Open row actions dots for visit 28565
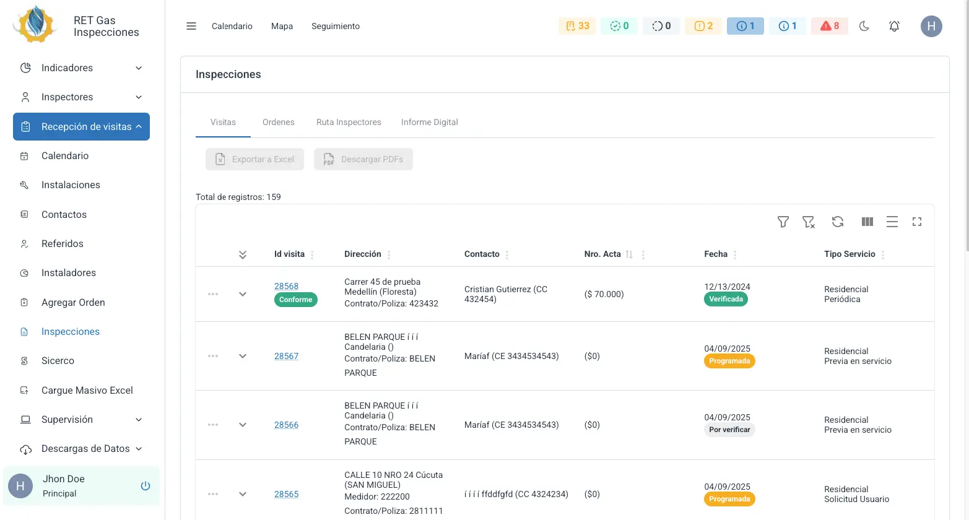Image resolution: width=969 pixels, height=520 pixels. tap(213, 494)
